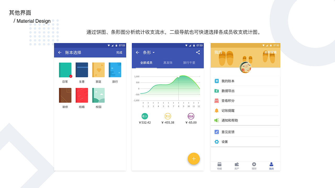Open the 条形 chart type dropdown
335x188 pixels.
click(x=149, y=52)
